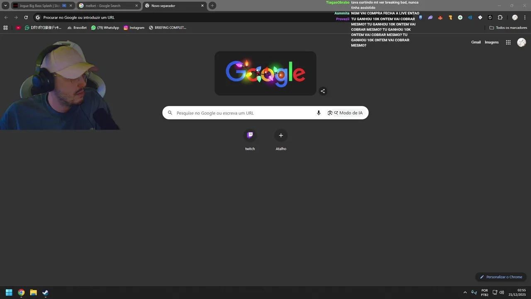Open the volume speaker tray icon
Image resolution: width=531 pixels, height=299 pixels.
tap(502, 292)
